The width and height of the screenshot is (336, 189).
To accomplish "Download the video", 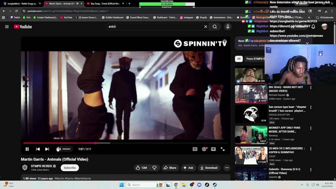I will (209, 168).
